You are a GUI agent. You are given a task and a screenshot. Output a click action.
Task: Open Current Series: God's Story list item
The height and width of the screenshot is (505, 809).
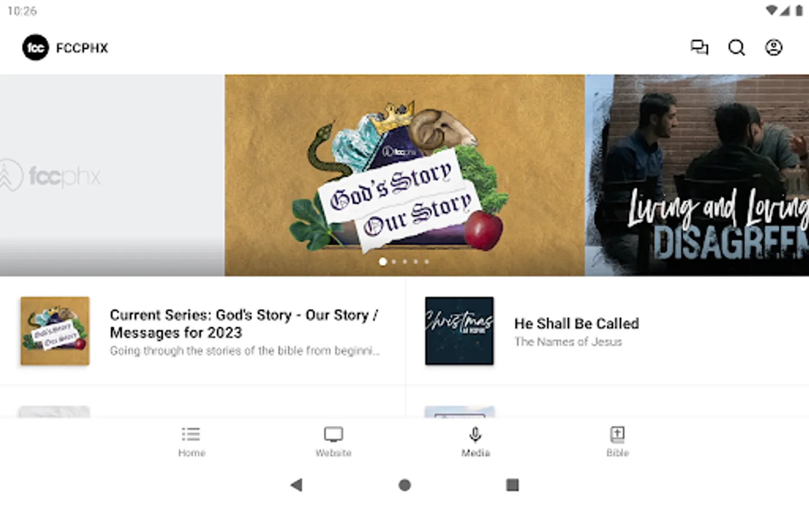202,331
